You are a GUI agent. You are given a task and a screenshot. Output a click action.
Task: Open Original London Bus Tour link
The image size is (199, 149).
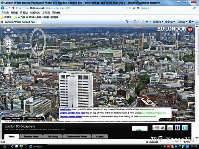(x=72, y=113)
